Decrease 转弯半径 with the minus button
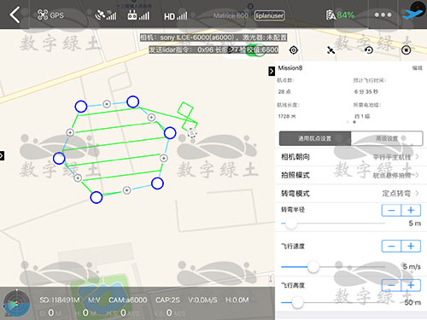This screenshot has width=427, height=320. pyautogui.click(x=391, y=211)
